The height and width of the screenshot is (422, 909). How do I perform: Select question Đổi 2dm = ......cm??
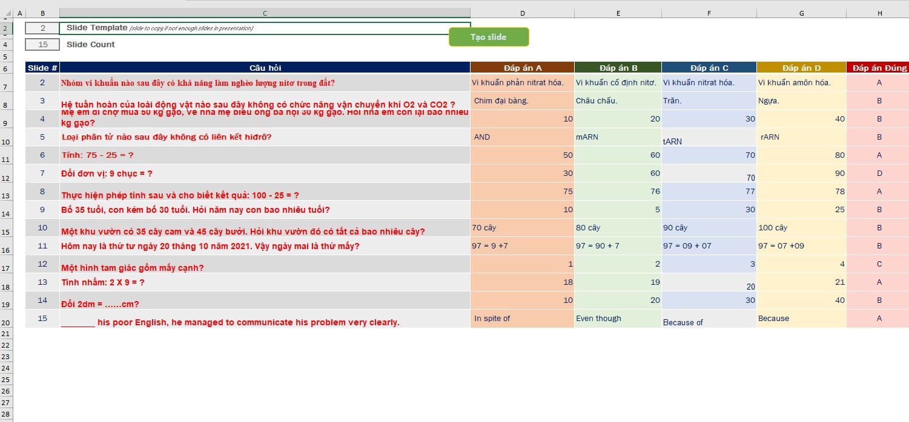pyautogui.click(x=265, y=300)
